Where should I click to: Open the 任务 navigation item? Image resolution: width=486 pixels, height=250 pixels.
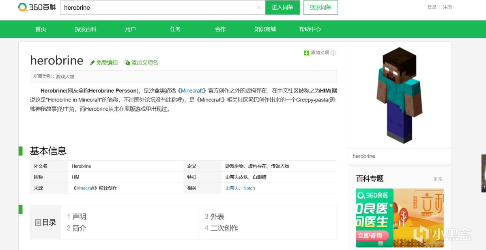175,29
